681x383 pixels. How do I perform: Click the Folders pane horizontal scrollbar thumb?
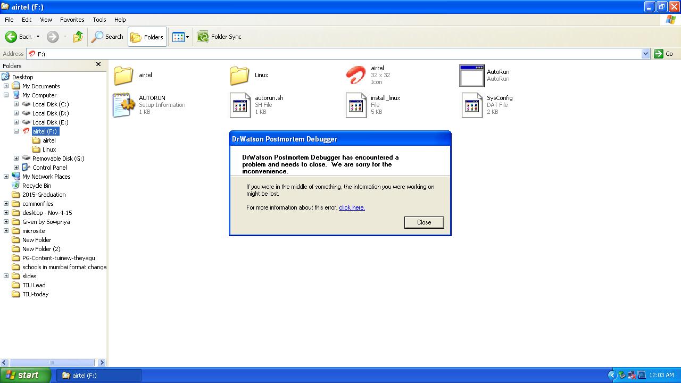point(52,362)
